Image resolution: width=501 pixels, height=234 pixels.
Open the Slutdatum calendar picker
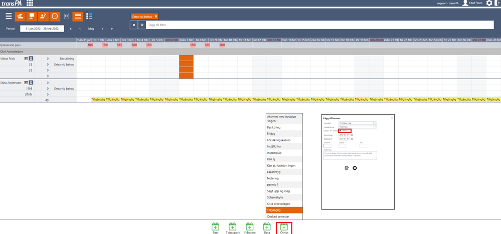(352, 139)
